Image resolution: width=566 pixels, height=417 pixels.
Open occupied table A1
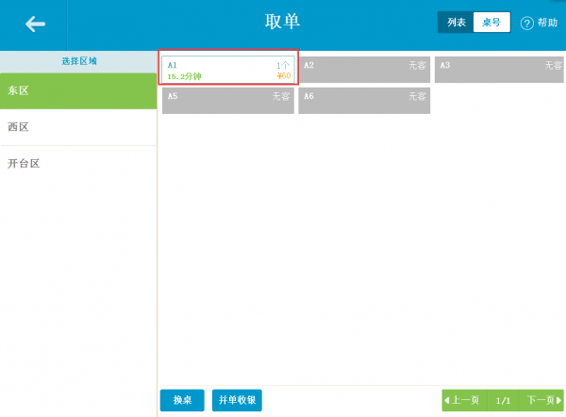click(228, 70)
